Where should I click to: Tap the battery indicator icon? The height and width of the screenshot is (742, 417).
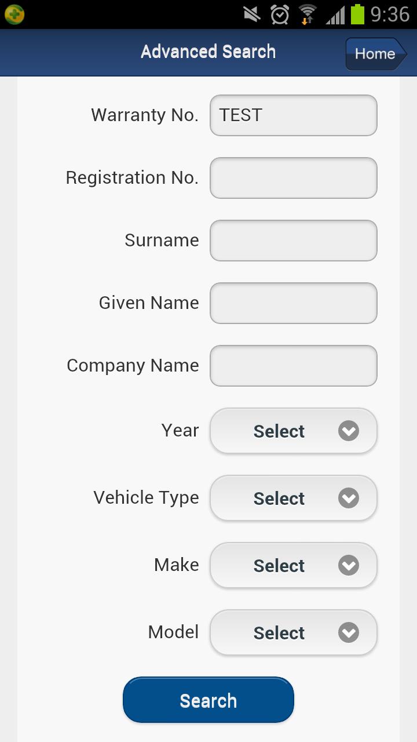click(x=357, y=14)
